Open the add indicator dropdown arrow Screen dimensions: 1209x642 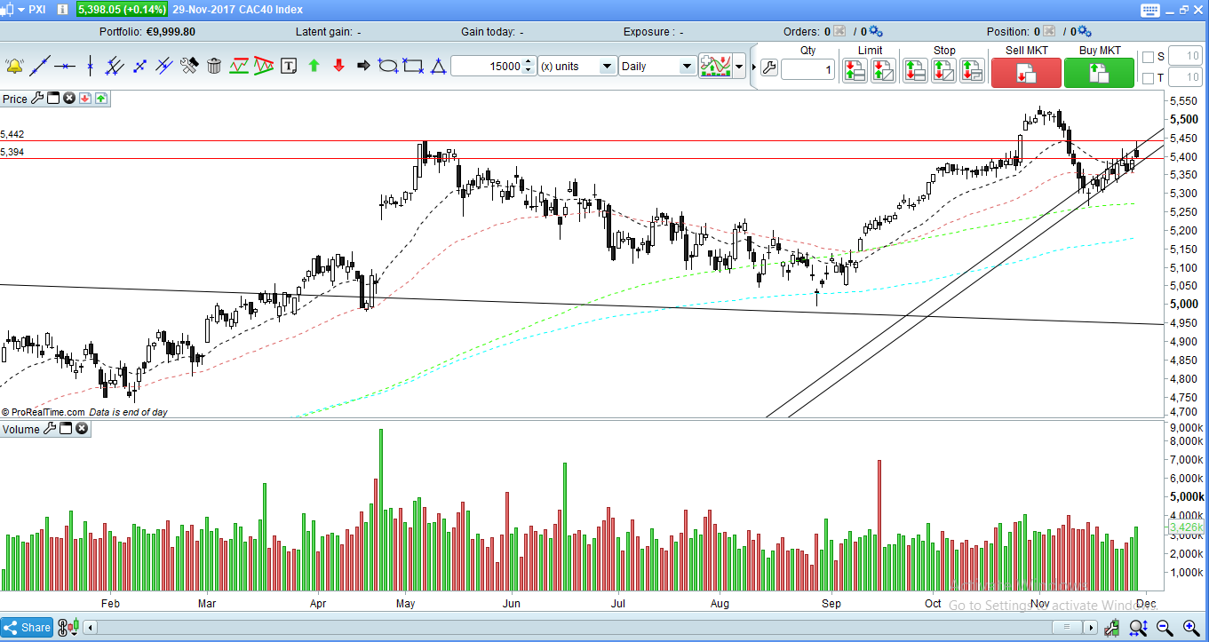(739, 66)
